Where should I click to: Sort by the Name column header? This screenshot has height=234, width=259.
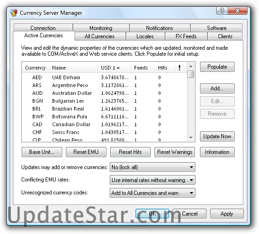(x=73, y=68)
